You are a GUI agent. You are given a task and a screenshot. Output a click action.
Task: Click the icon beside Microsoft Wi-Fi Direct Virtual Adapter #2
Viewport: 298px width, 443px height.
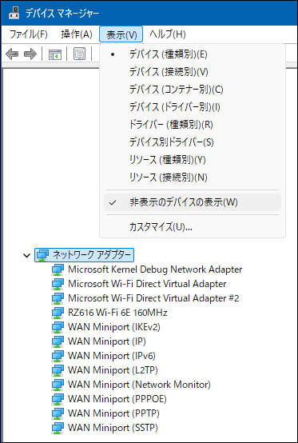point(58,298)
